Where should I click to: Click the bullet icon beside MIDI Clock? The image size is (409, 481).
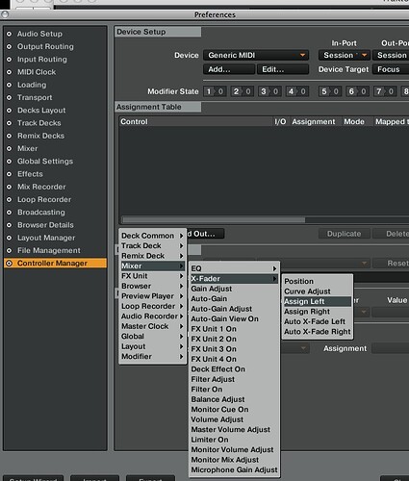pyautogui.click(x=9, y=72)
